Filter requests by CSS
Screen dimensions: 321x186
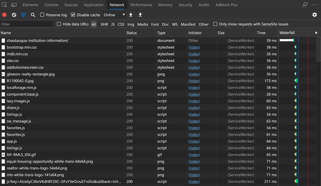[121, 24]
